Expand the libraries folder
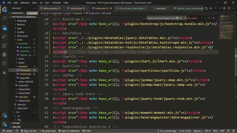Image resolution: width=237 pixels, height=133 pixels. [21, 24]
